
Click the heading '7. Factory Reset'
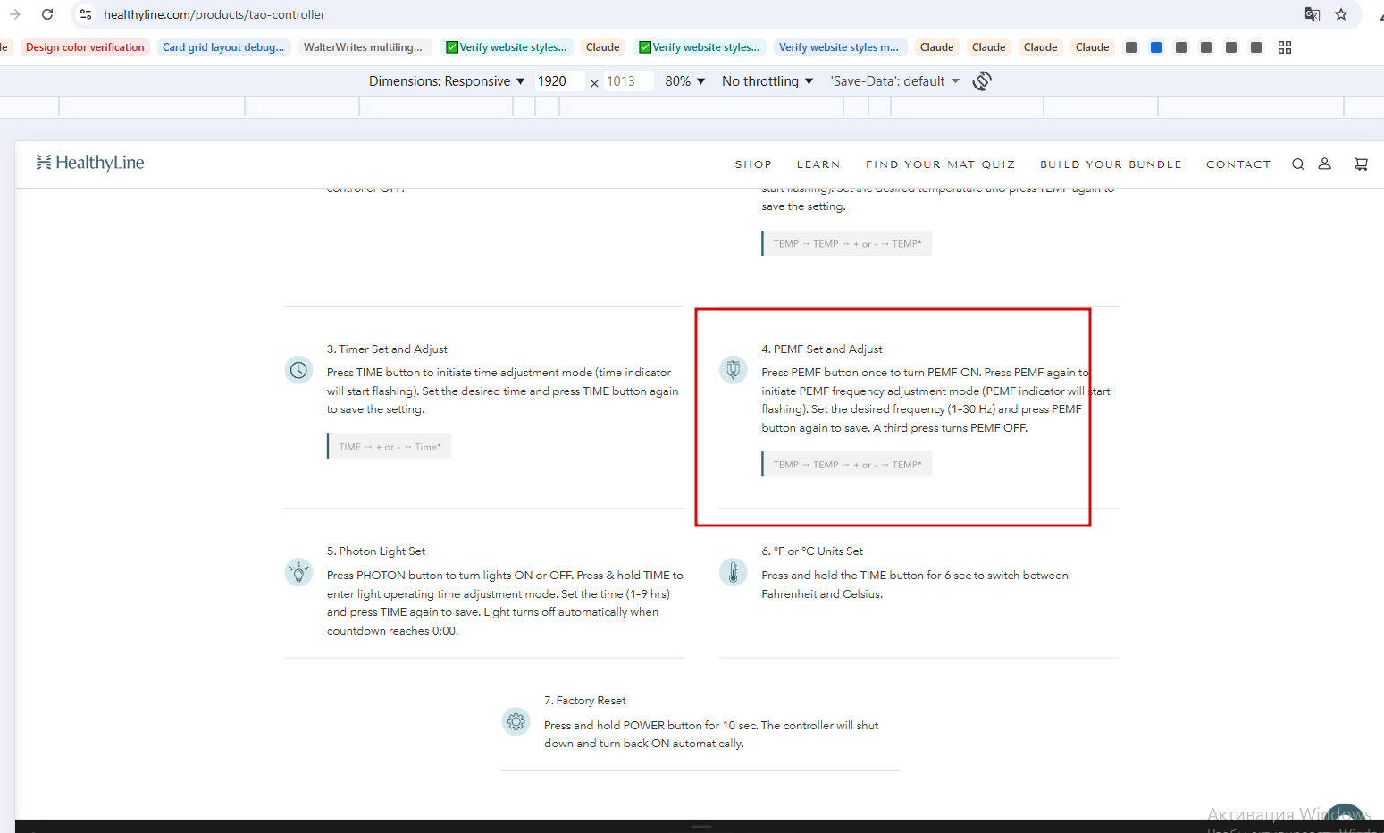(x=585, y=701)
